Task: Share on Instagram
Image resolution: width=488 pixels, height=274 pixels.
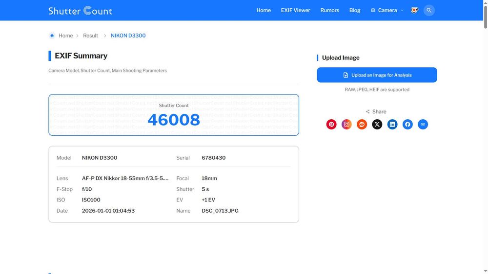Action: 346,124
